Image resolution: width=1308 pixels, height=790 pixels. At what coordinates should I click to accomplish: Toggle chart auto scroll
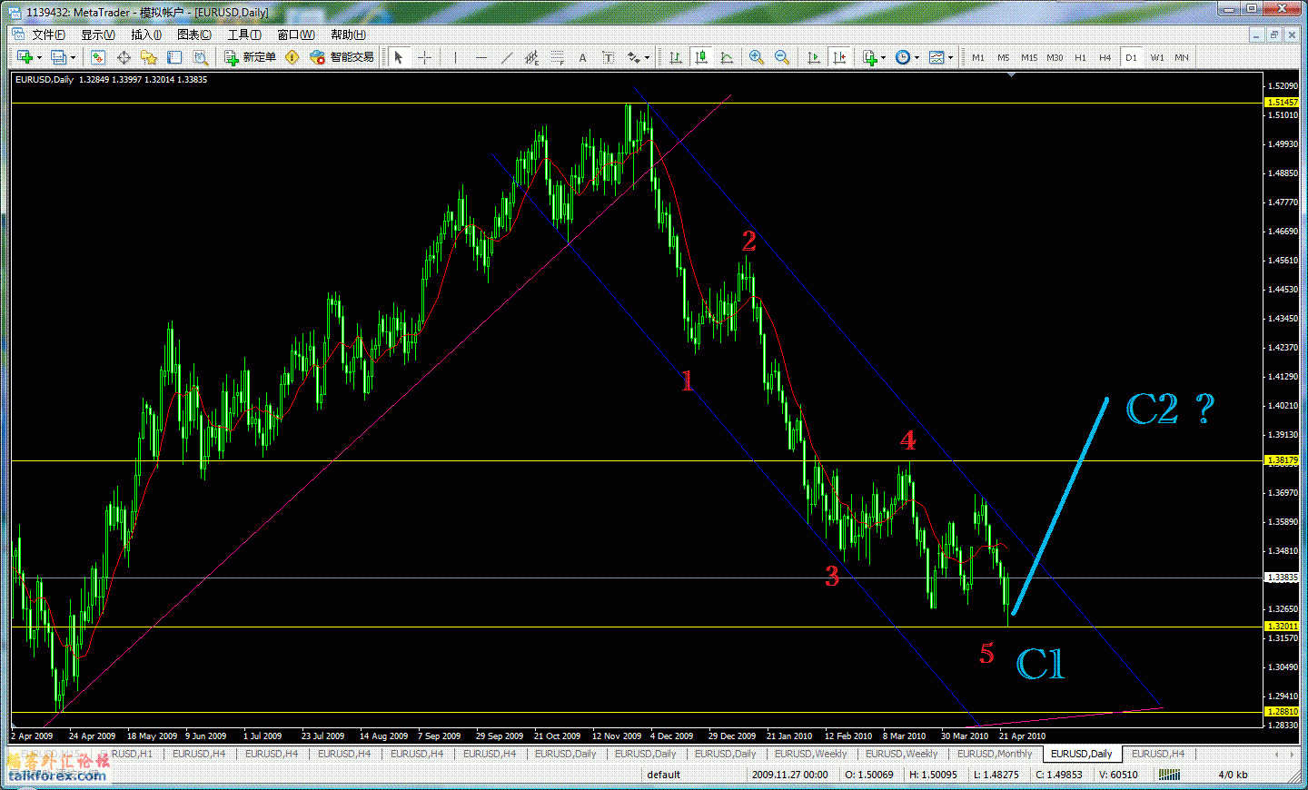[814, 57]
